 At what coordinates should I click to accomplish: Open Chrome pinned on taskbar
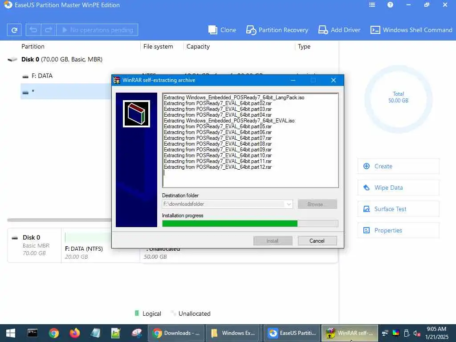click(x=54, y=333)
